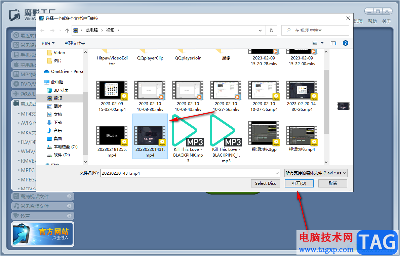Viewport: 400px width, 256px height.
Task: Select 202302201431.mp4 thumbnail
Action: tap(150, 136)
